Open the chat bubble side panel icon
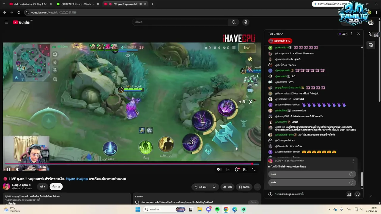The height and width of the screenshot is (214, 381). point(371,45)
